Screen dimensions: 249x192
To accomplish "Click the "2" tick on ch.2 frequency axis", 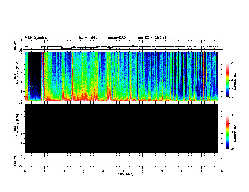I will pos(22,143).
